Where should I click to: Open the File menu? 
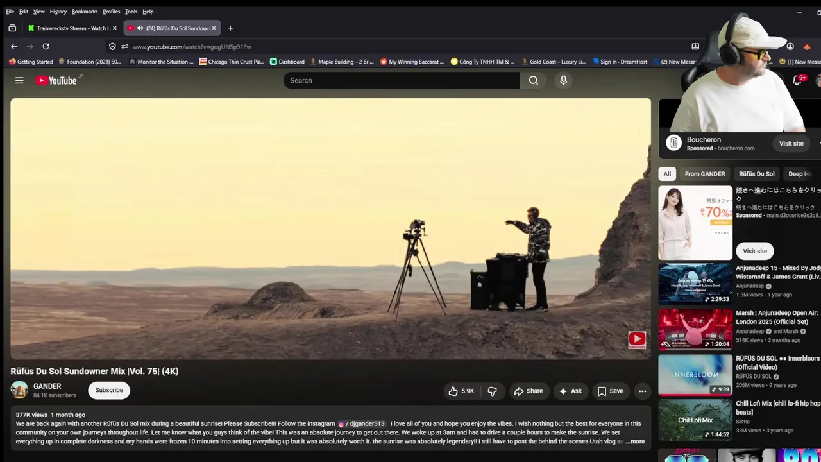(x=10, y=12)
